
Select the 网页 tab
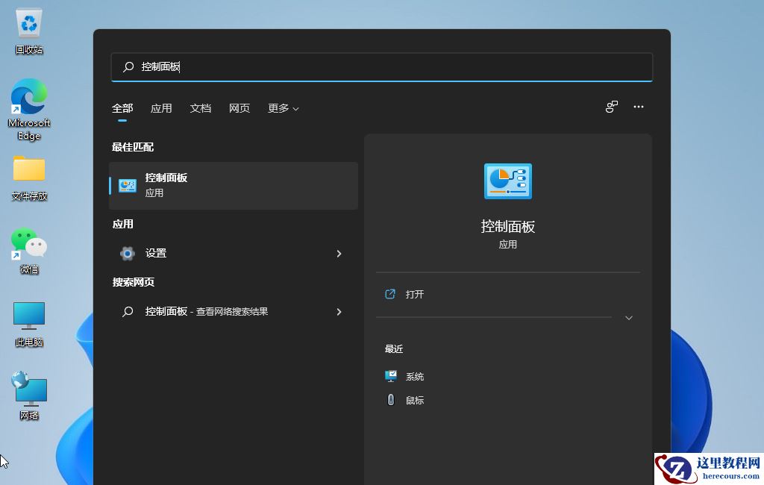coord(239,108)
